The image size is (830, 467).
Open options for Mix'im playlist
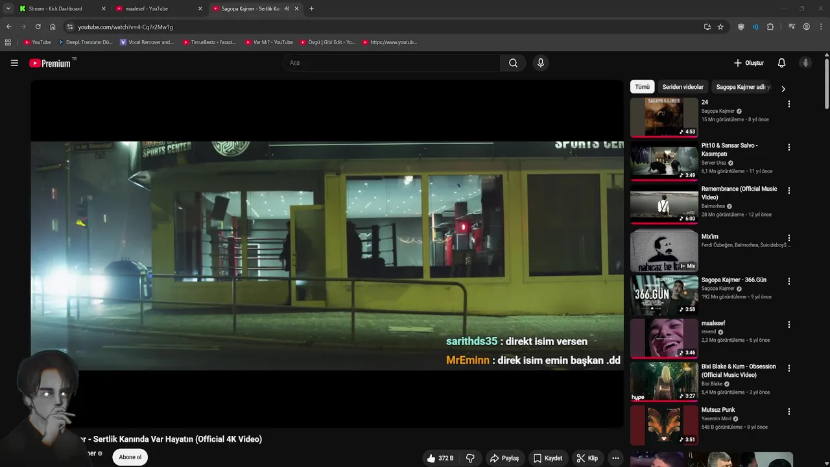788,238
